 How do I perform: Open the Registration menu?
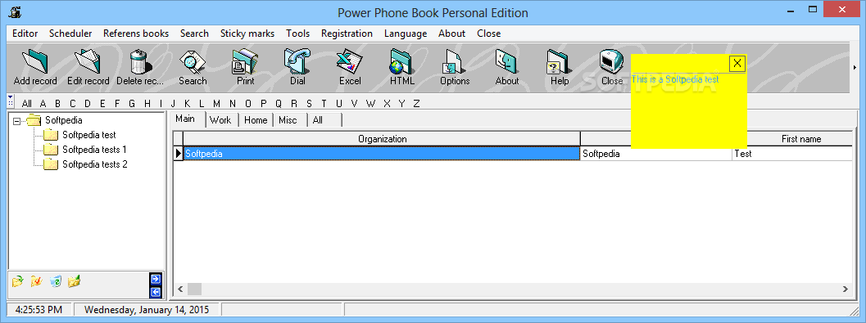[347, 34]
